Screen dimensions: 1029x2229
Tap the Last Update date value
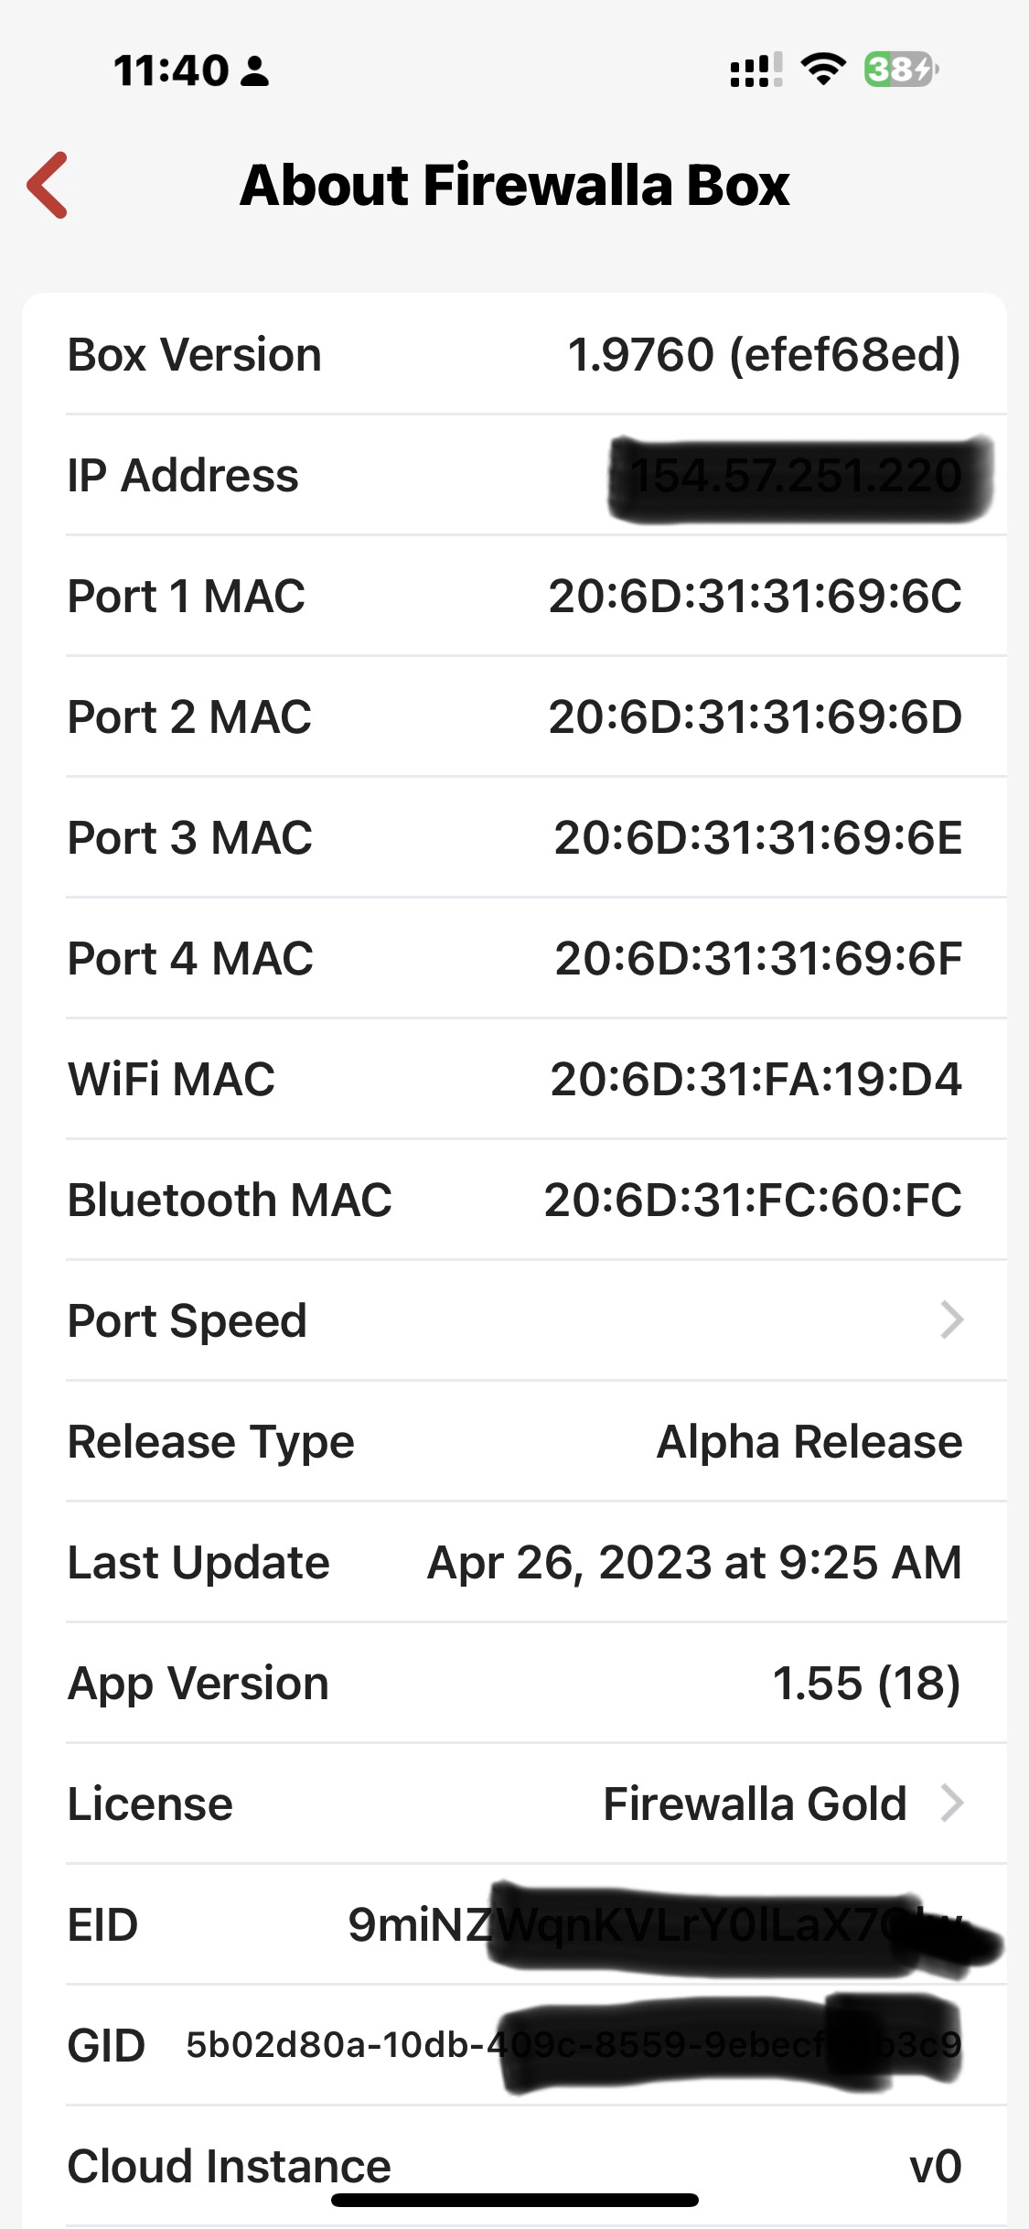tap(694, 1563)
